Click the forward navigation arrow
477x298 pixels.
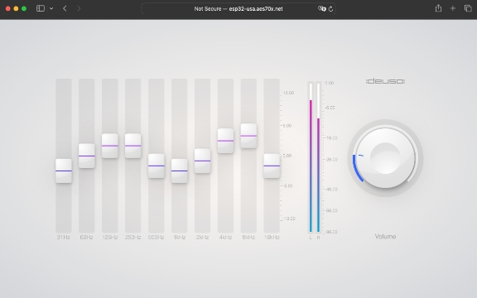click(x=79, y=8)
